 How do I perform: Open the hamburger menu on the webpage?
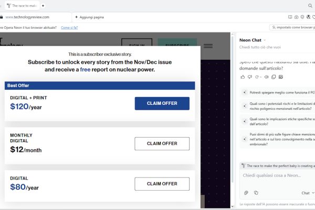(x=208, y=46)
